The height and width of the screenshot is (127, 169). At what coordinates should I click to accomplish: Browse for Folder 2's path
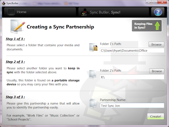tap(157, 71)
